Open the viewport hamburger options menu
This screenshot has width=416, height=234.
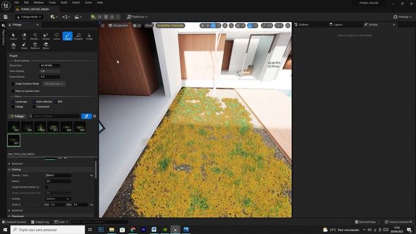[103, 25]
